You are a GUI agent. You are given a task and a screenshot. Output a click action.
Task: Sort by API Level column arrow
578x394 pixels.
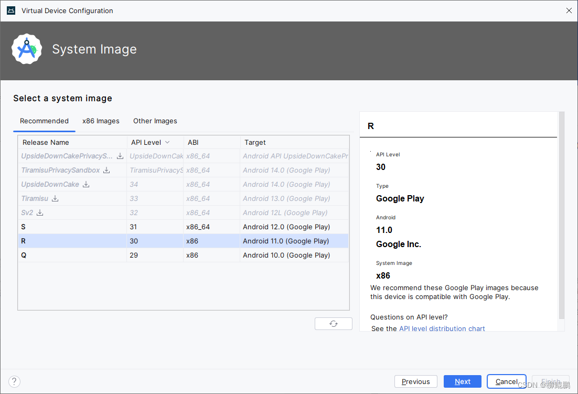pos(167,142)
